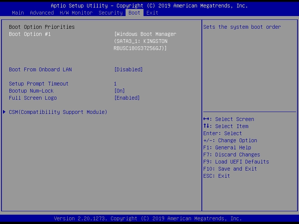The width and height of the screenshot is (299, 224).
Task: Select the Setup Prompt Timeout label
Action: coord(38,84)
